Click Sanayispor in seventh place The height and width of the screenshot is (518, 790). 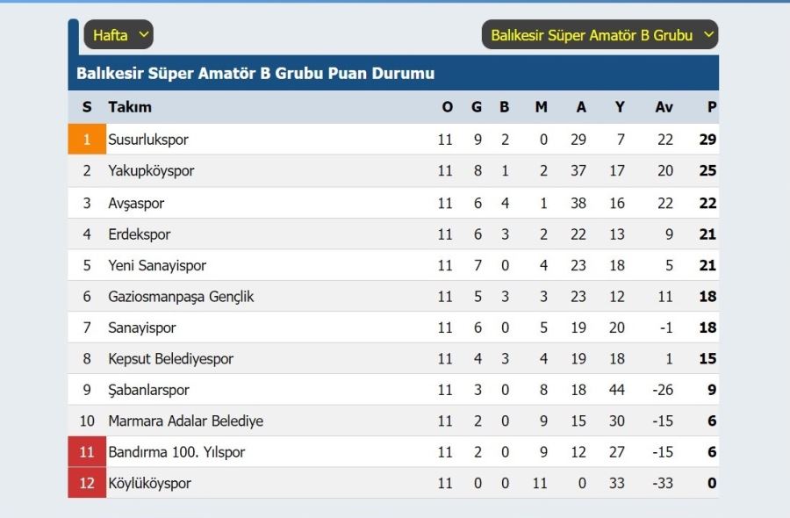point(142,328)
